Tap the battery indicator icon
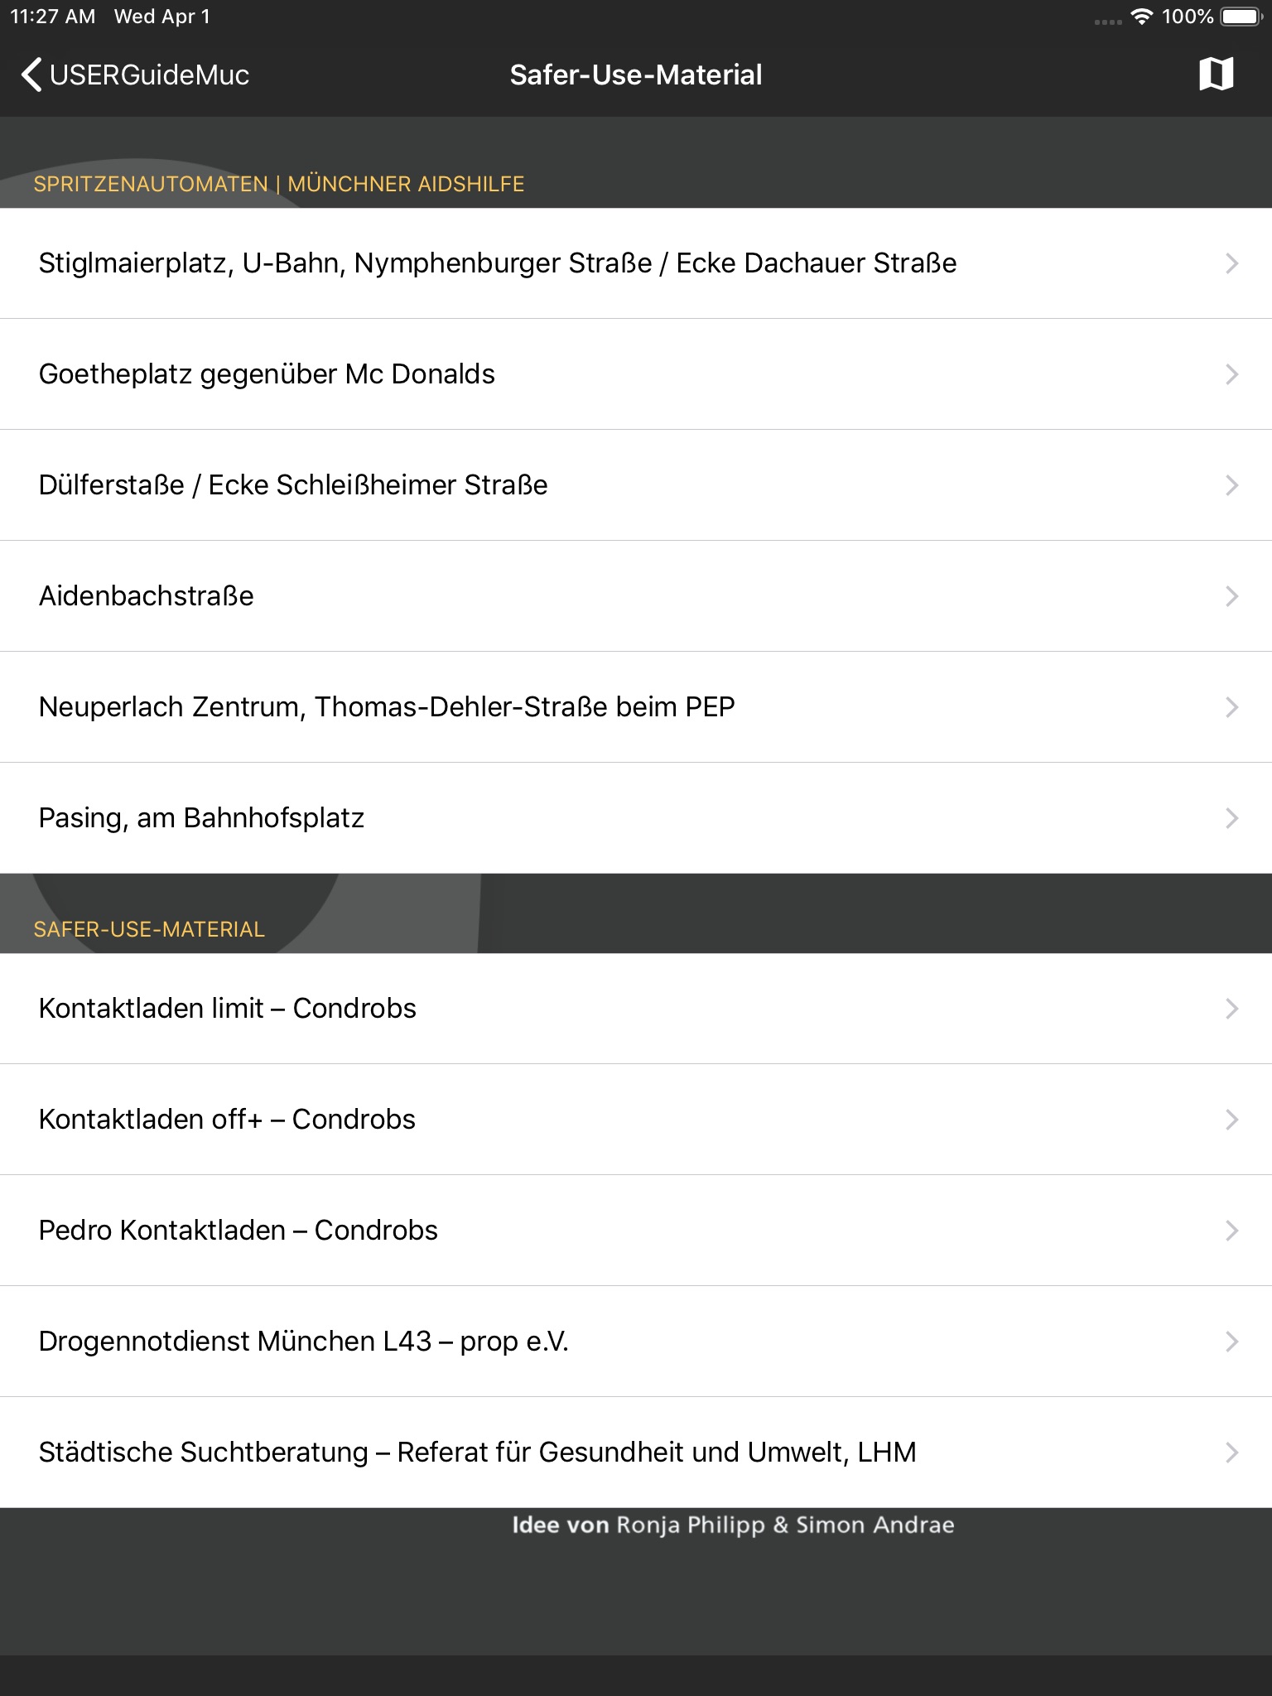The width and height of the screenshot is (1272, 1696). click(x=1240, y=17)
